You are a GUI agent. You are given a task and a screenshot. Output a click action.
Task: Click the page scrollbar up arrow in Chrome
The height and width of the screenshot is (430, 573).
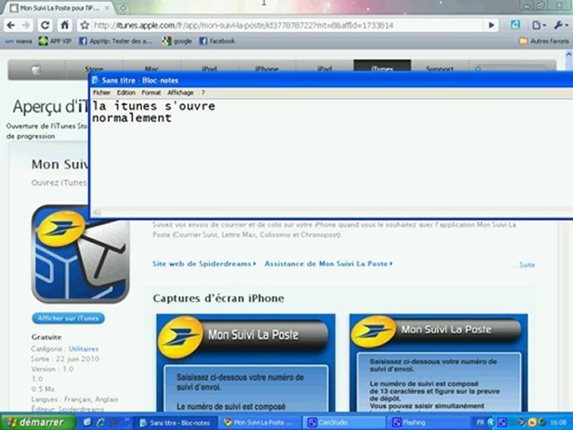(x=569, y=54)
